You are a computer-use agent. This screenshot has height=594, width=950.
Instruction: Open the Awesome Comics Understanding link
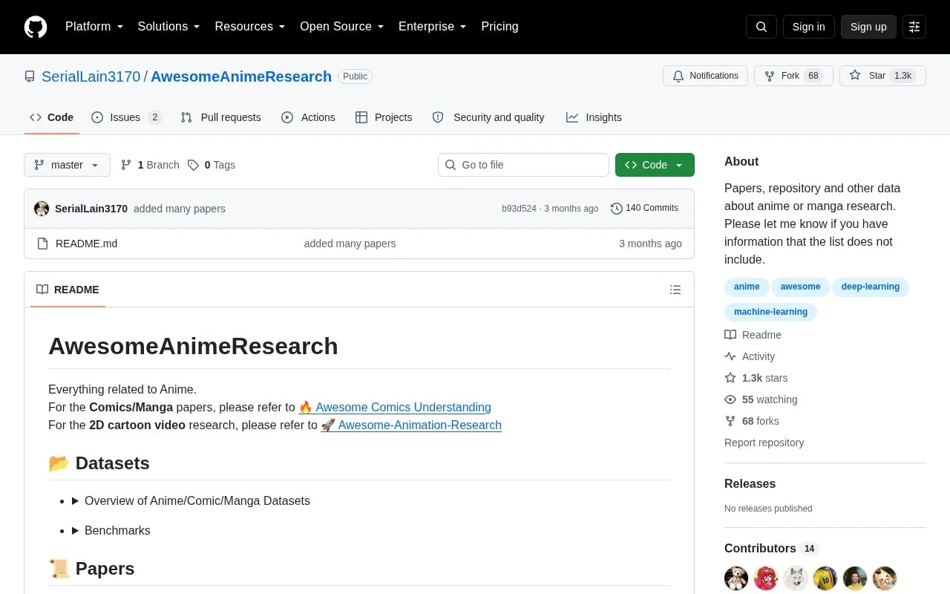coord(395,407)
